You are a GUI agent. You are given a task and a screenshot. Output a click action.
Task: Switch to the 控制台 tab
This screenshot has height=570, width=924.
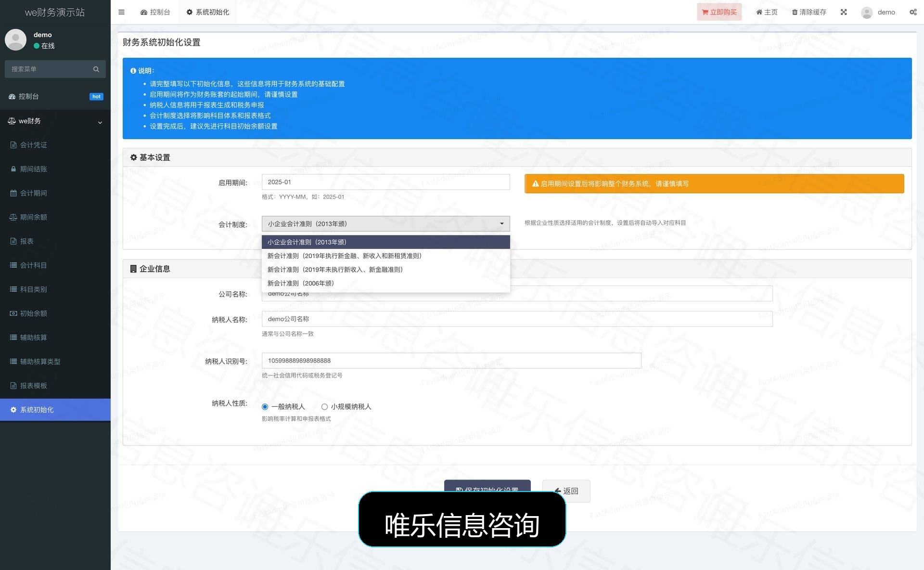click(x=155, y=12)
